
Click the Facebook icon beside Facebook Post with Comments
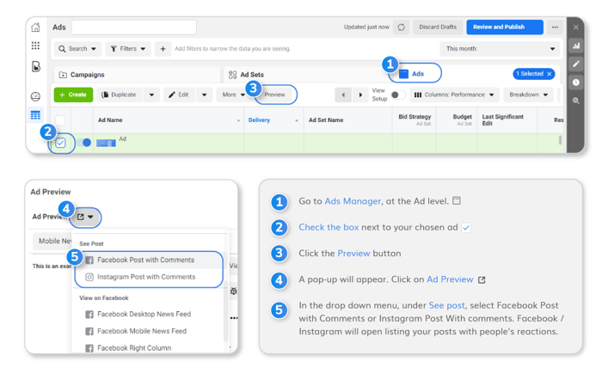coord(89,261)
